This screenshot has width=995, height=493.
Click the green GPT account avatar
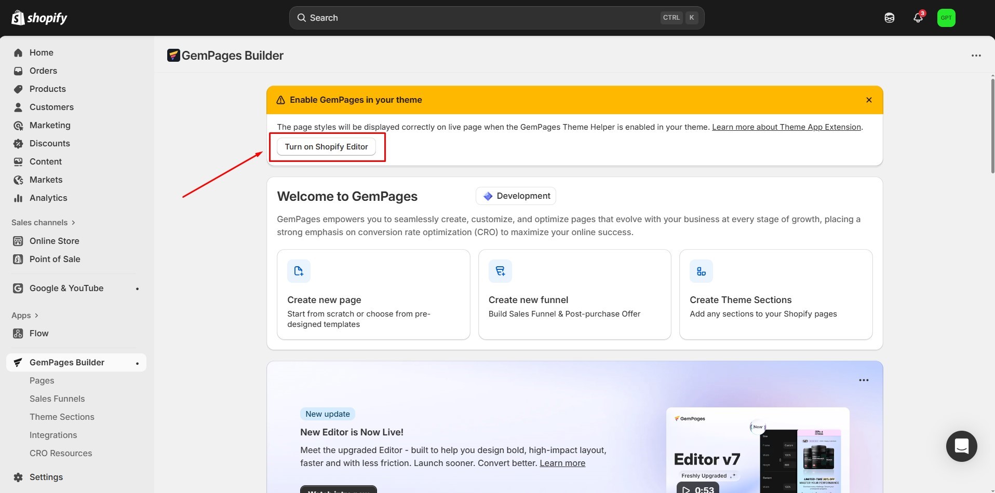click(x=946, y=18)
